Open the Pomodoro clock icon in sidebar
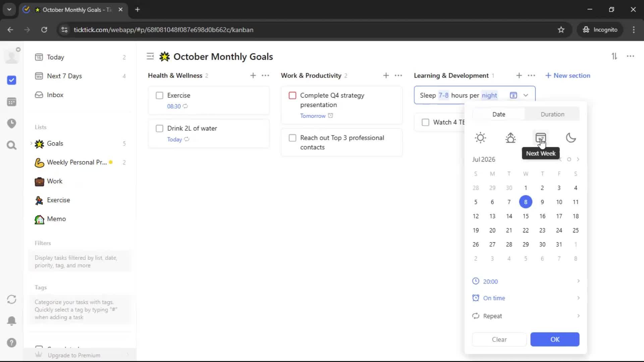This screenshot has height=362, width=644. tap(12, 123)
